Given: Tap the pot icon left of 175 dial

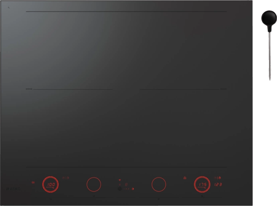Looking at the screenshot, I should tap(185, 178).
